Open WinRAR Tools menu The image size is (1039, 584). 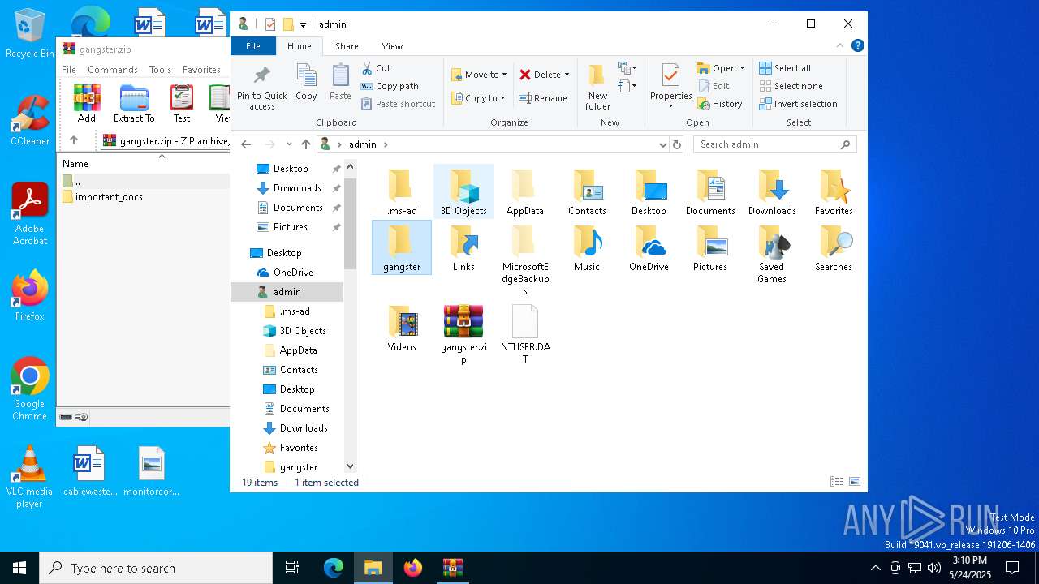point(160,70)
